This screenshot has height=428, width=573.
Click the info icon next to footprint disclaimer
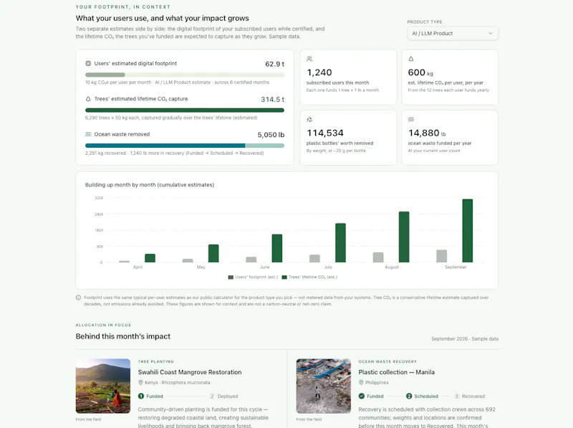click(x=78, y=298)
